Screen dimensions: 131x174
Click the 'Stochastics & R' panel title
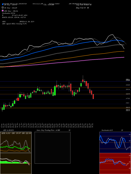click(107, 130)
